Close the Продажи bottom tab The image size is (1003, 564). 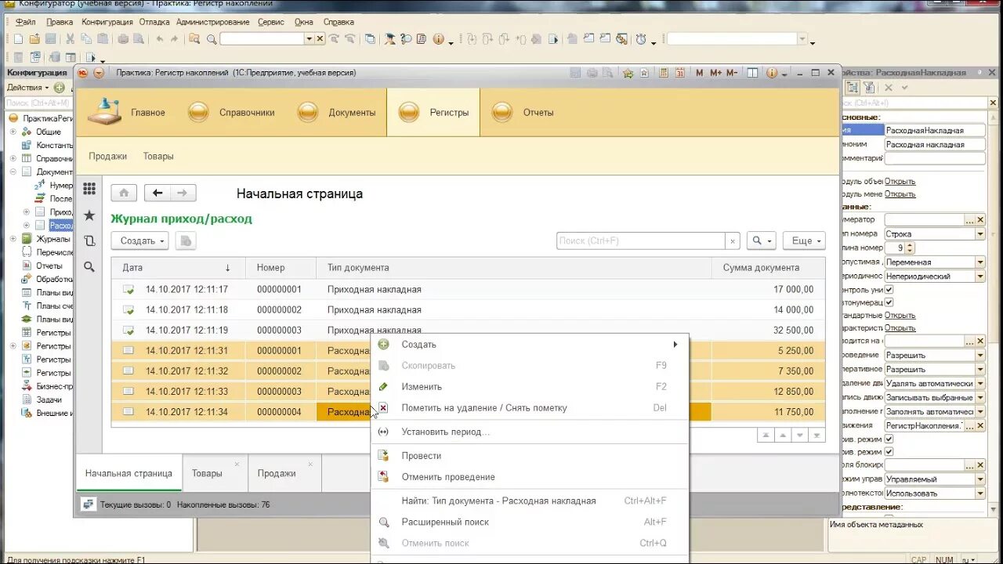click(310, 464)
